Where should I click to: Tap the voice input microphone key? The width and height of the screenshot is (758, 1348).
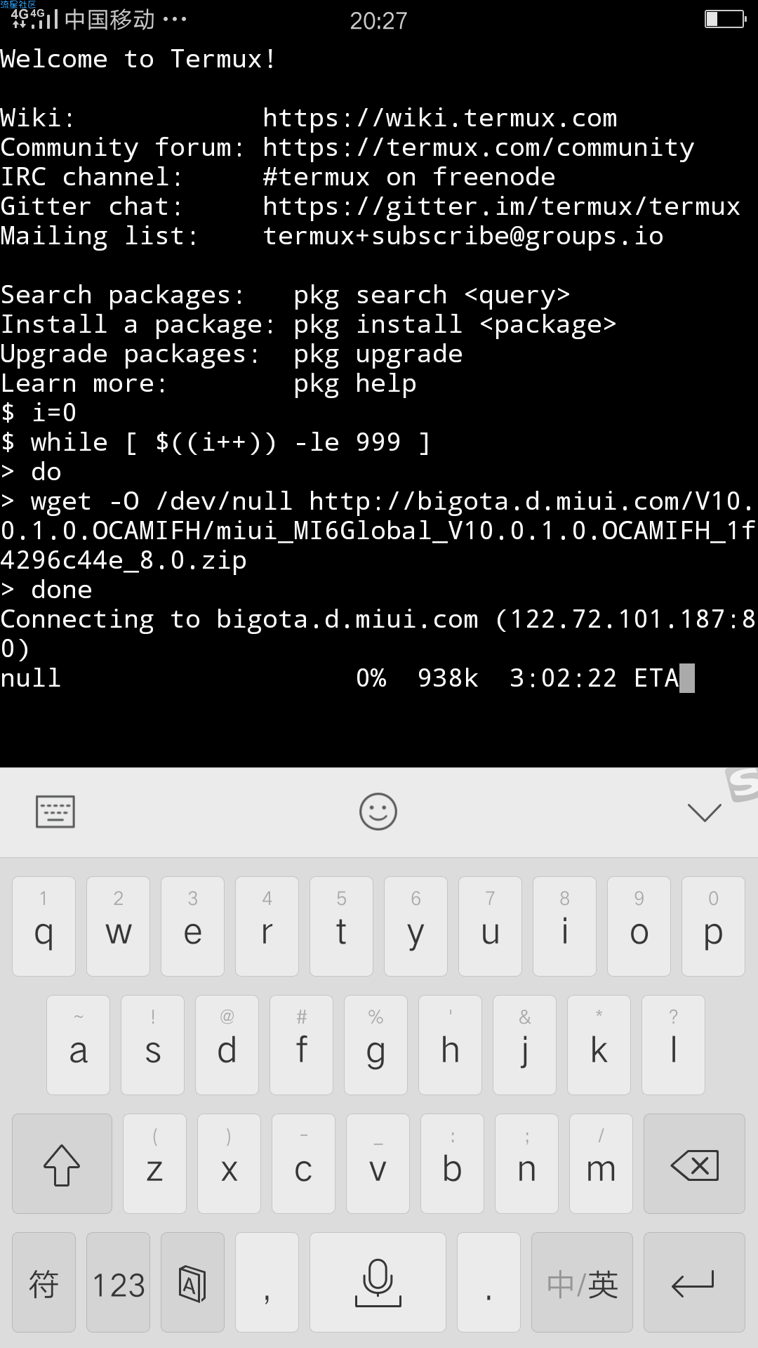(378, 1282)
